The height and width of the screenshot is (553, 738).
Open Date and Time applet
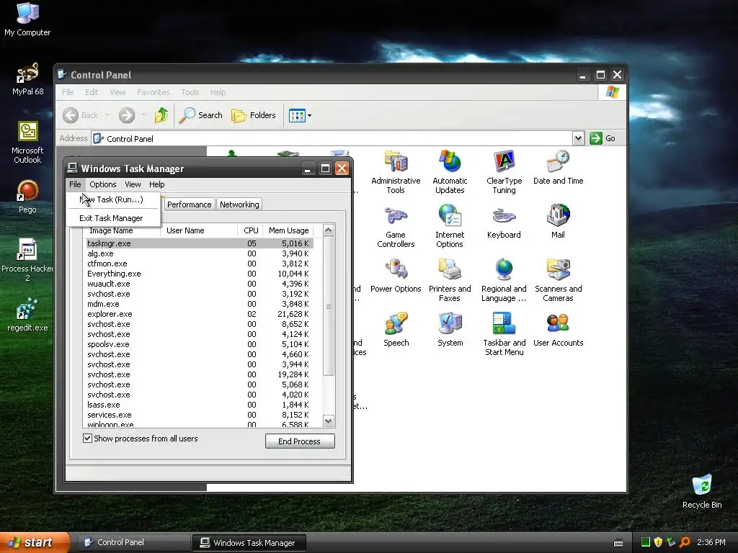click(x=558, y=167)
